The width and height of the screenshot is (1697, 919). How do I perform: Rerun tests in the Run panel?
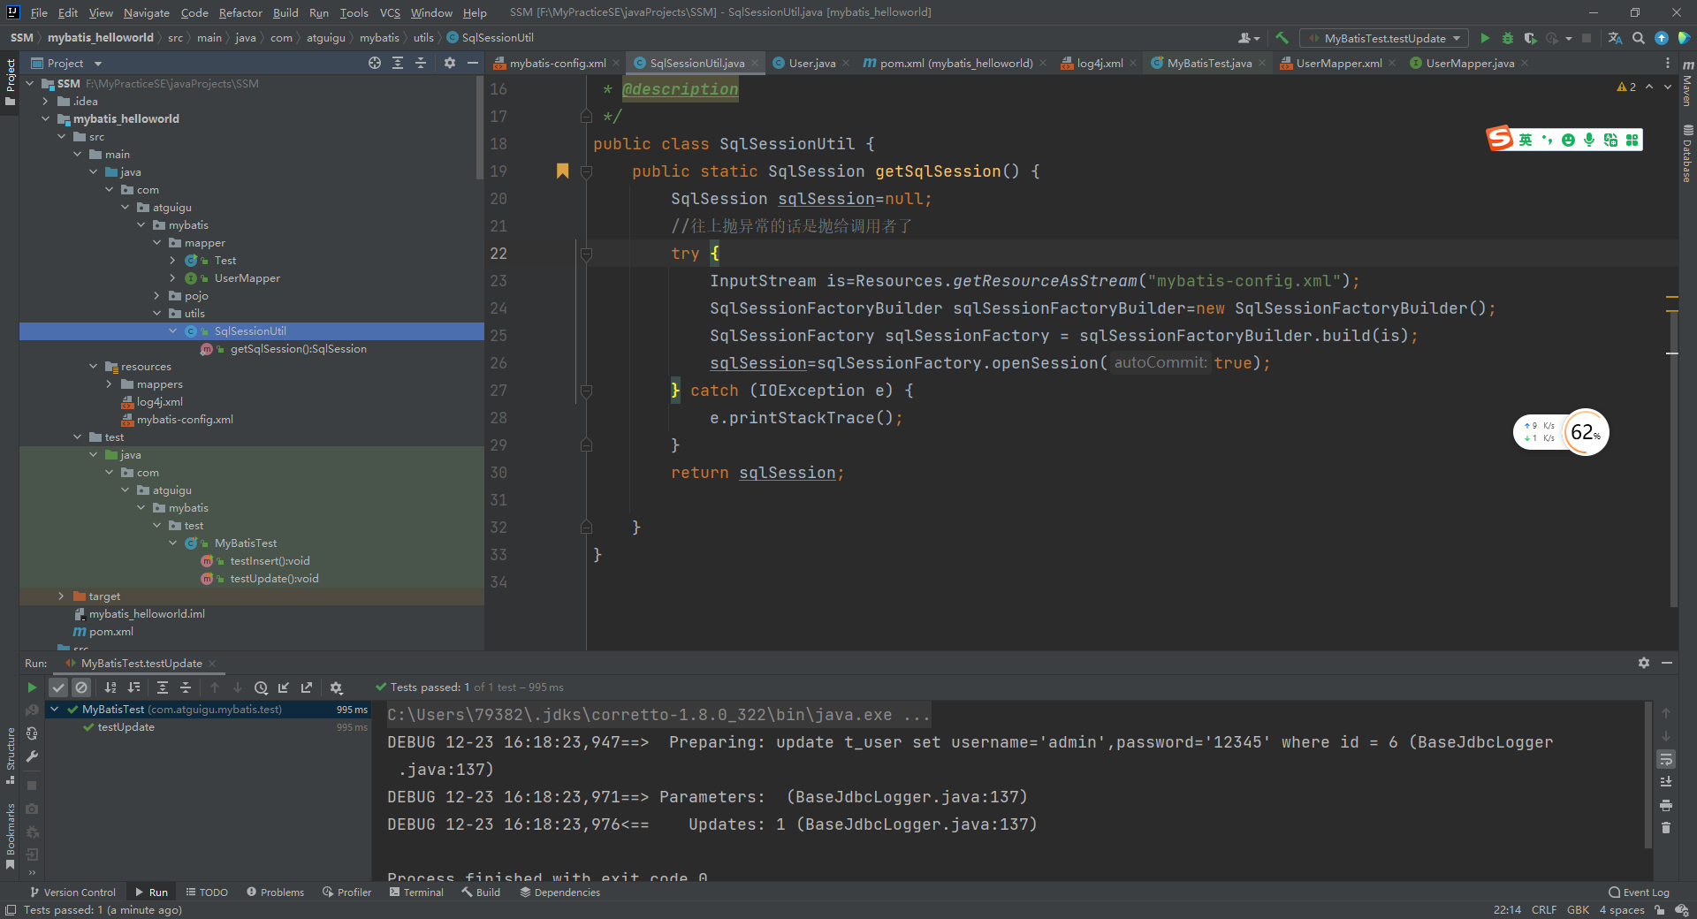coord(32,687)
